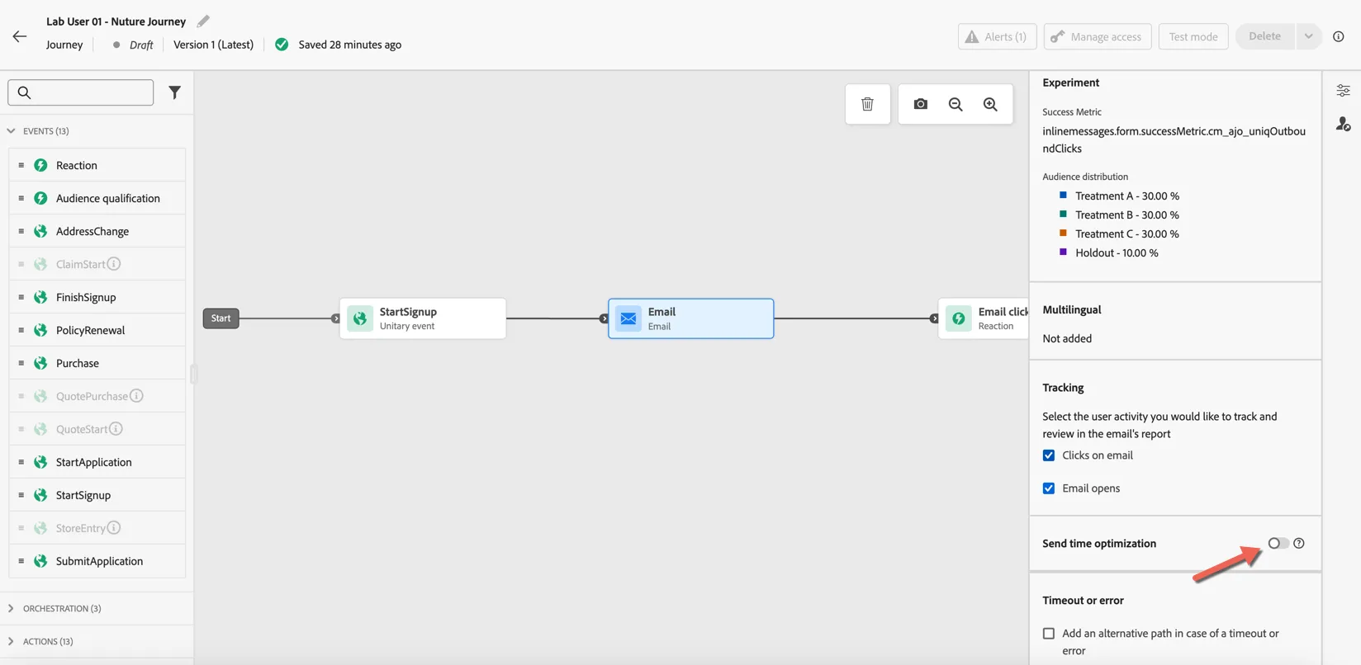Zoom out of the journey canvas

click(956, 104)
